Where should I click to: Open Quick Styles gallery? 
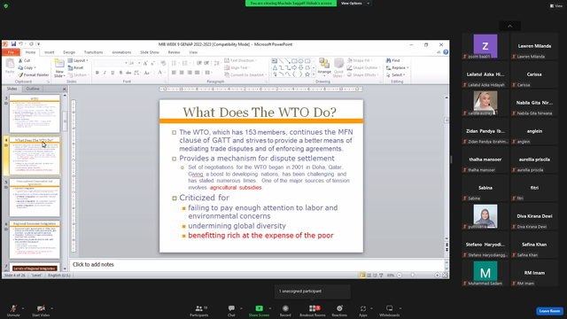pyautogui.click(x=338, y=68)
